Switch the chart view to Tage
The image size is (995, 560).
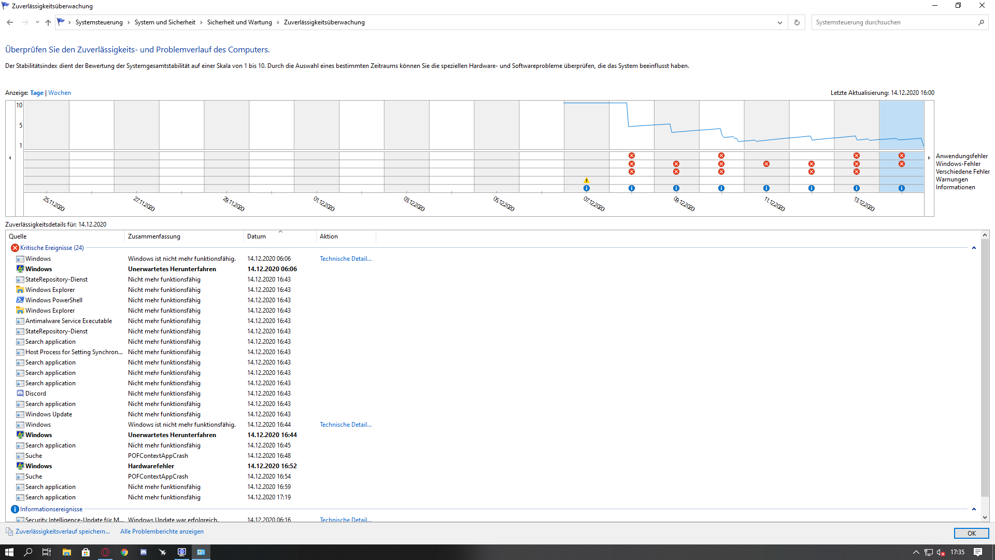tap(37, 93)
